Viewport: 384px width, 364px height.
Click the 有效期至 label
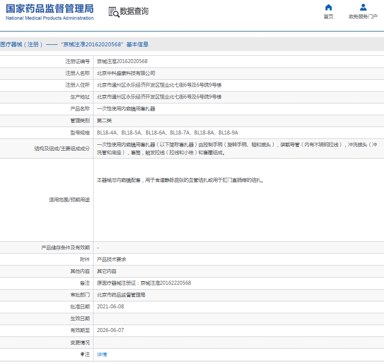pyautogui.click(x=80, y=330)
